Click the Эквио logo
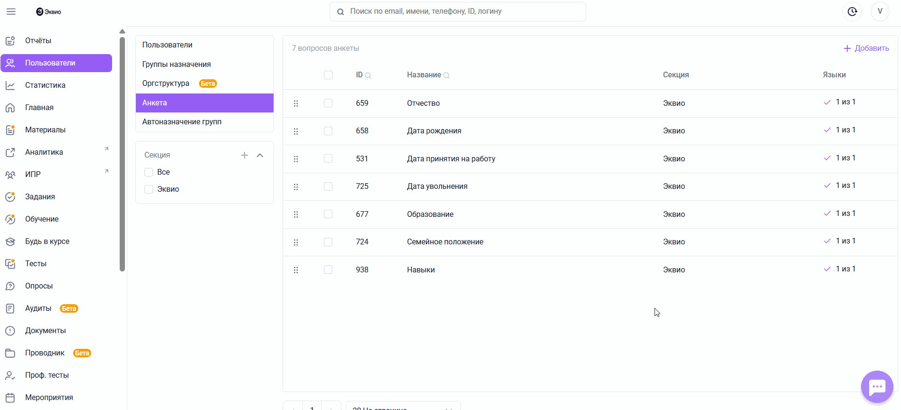The width and height of the screenshot is (901, 410). tap(49, 12)
